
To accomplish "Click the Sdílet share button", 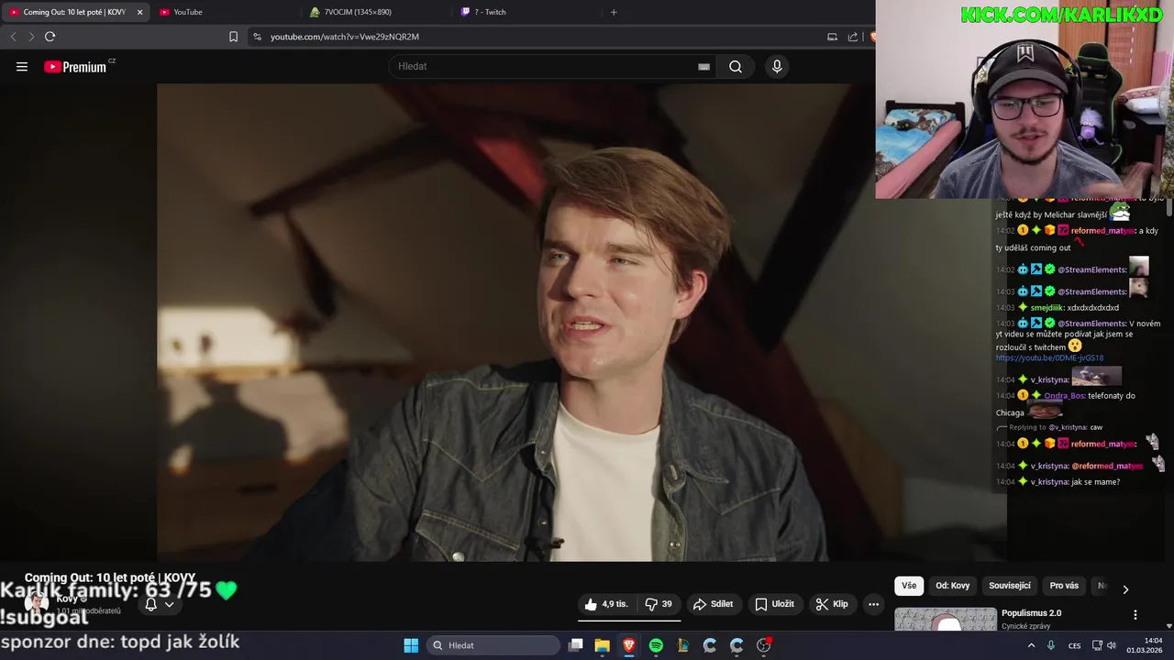I will (713, 604).
